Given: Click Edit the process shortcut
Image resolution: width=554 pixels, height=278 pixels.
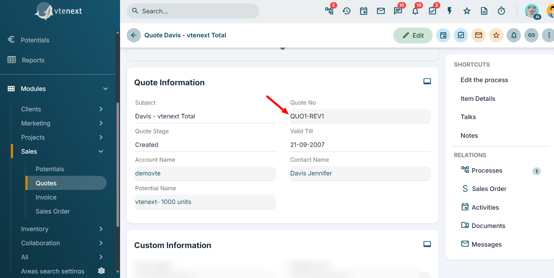Looking at the screenshot, I should click(484, 80).
